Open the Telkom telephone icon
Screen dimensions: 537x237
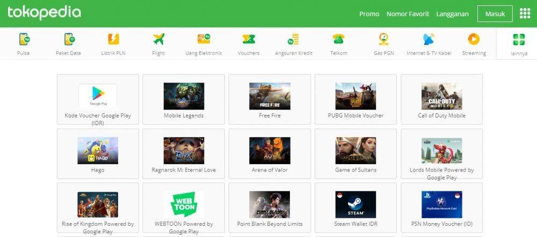(338, 39)
